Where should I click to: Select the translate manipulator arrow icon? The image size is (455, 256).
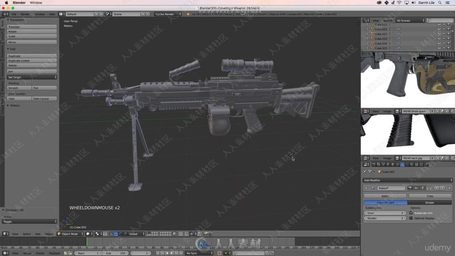(x=116, y=234)
